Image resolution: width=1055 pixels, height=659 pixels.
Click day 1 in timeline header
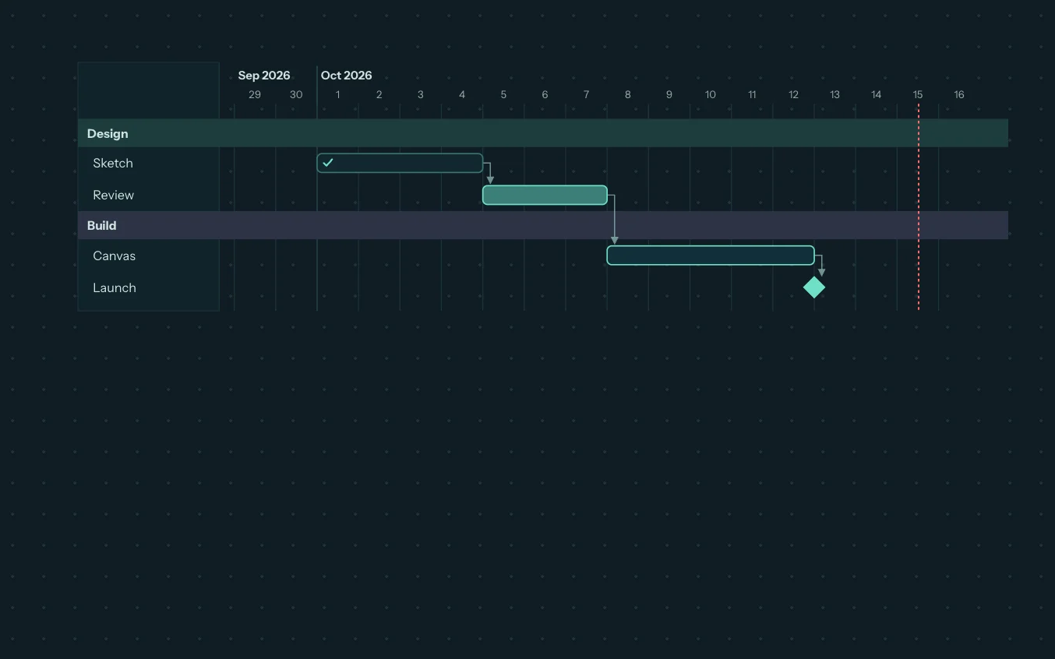337,95
